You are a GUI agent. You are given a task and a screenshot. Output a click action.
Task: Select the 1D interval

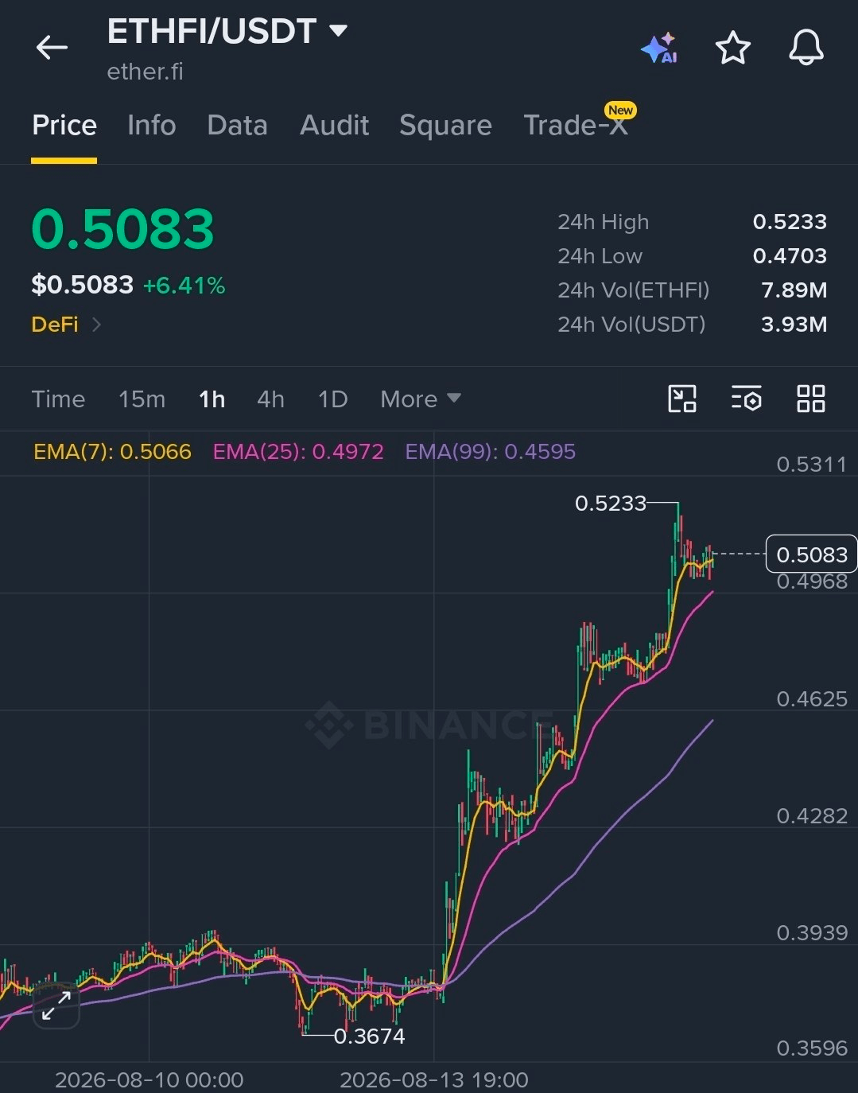[x=332, y=399]
